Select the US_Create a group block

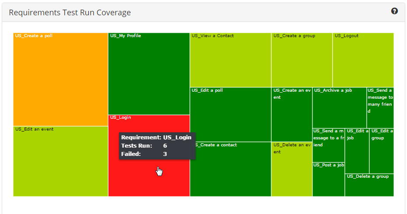click(302, 60)
